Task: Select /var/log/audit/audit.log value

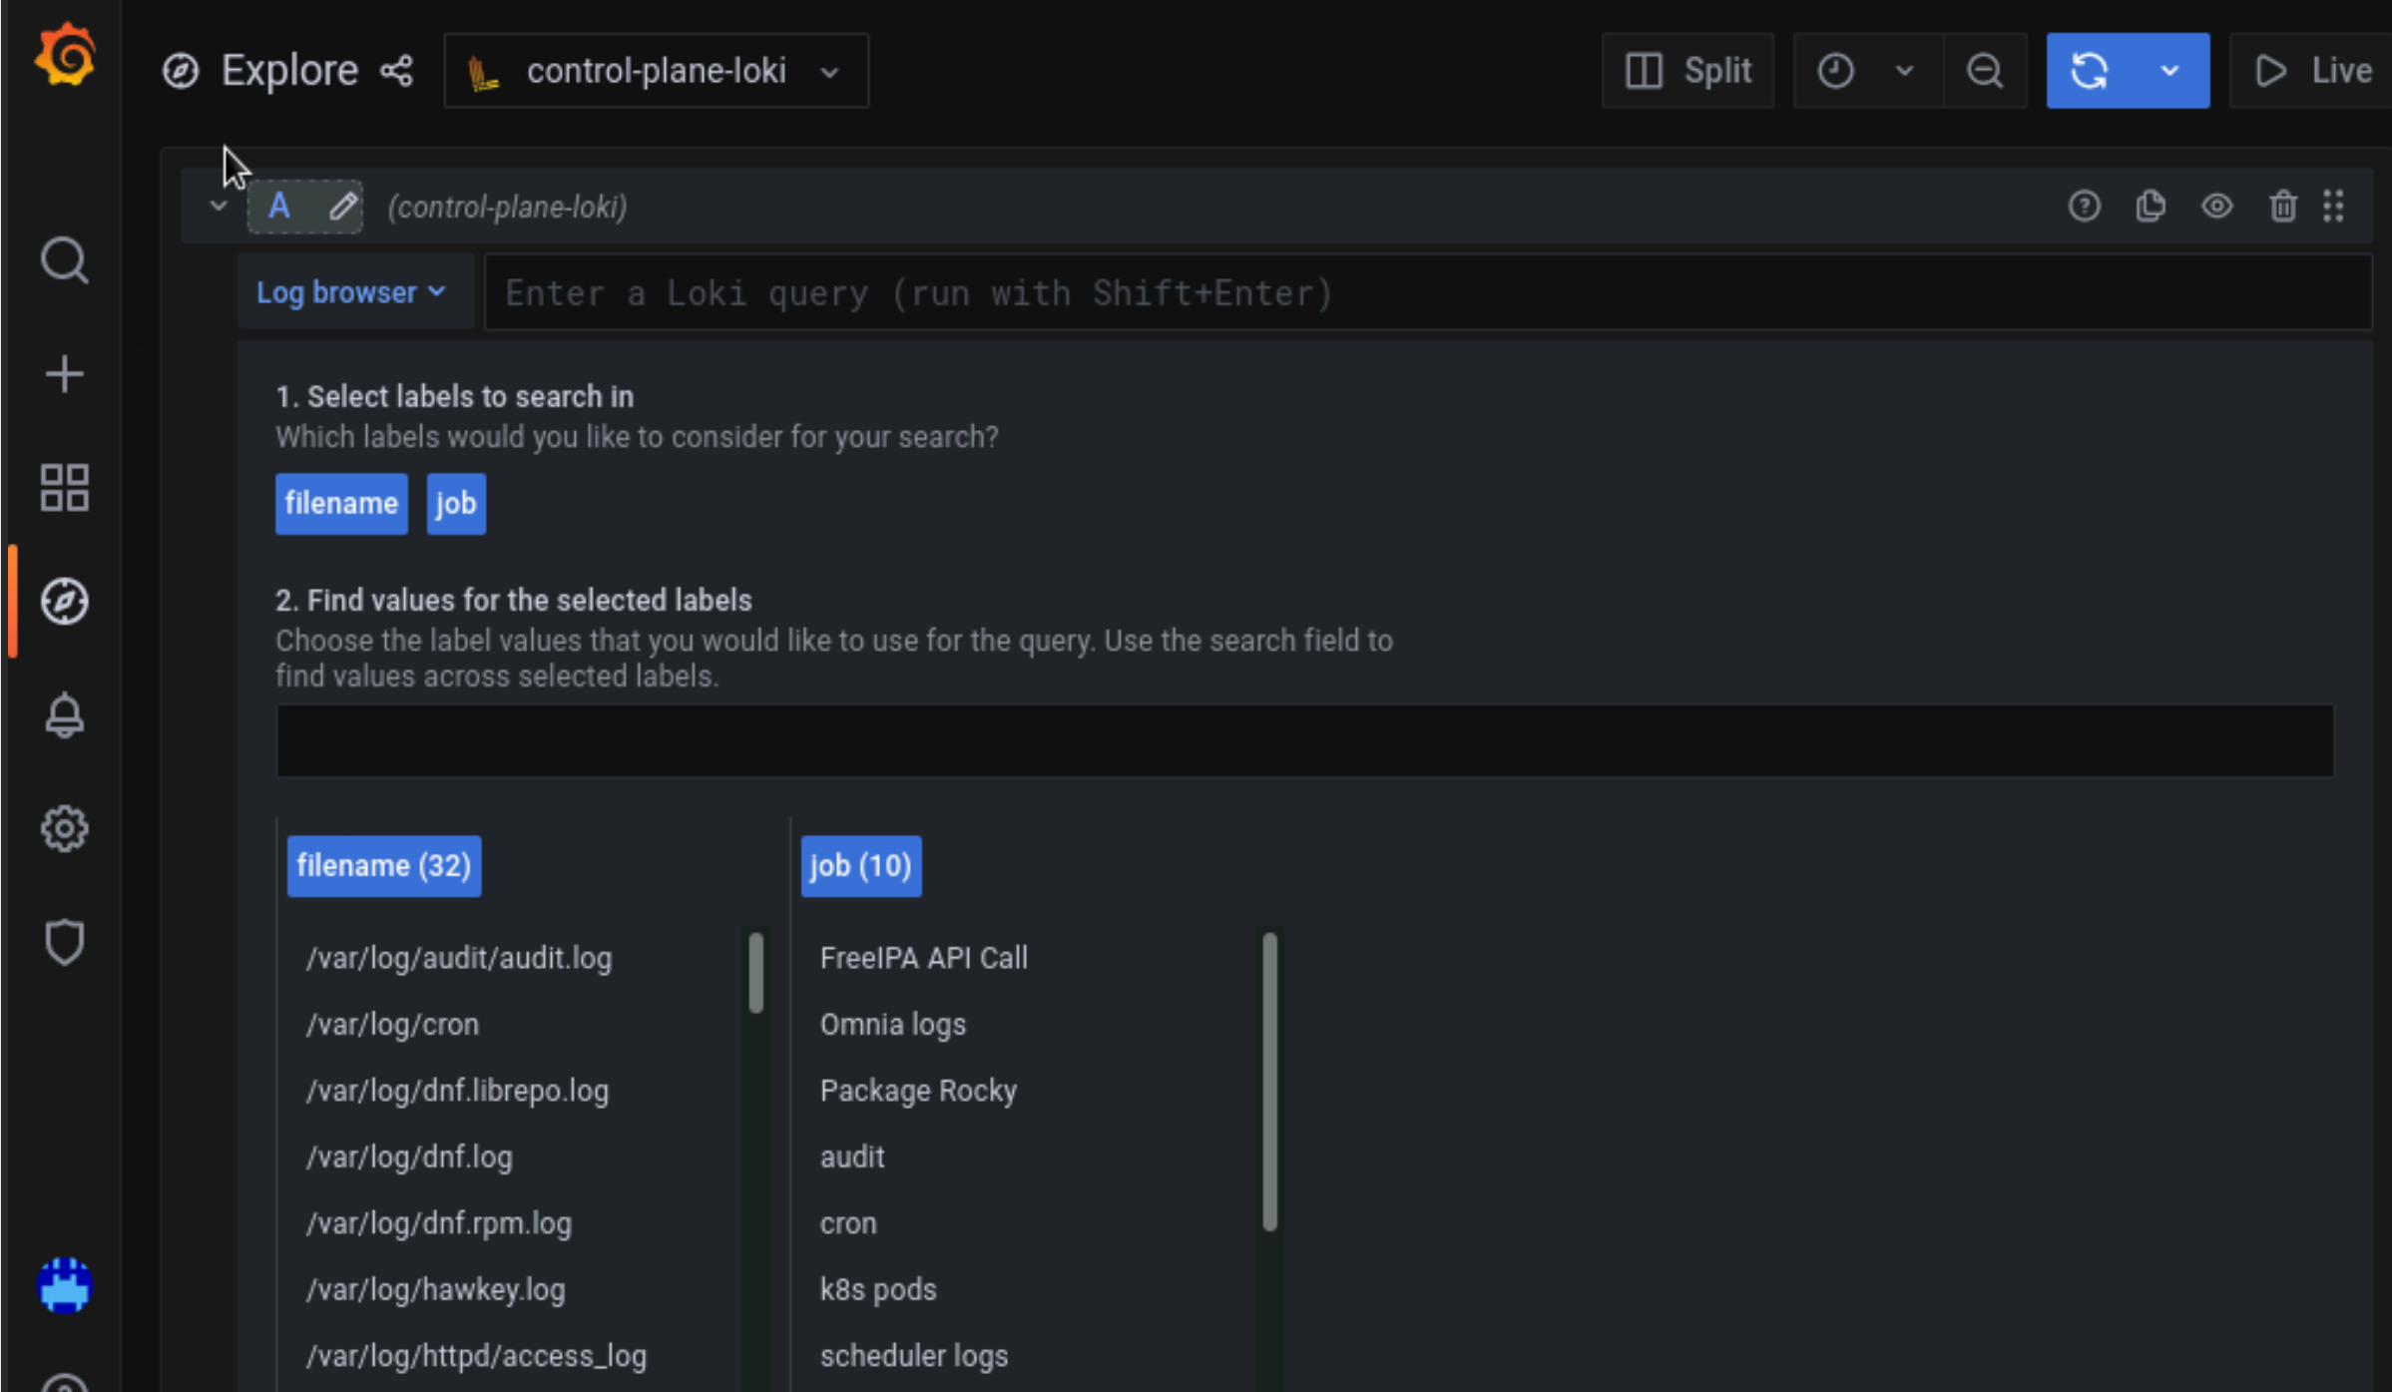Action: pos(459,958)
